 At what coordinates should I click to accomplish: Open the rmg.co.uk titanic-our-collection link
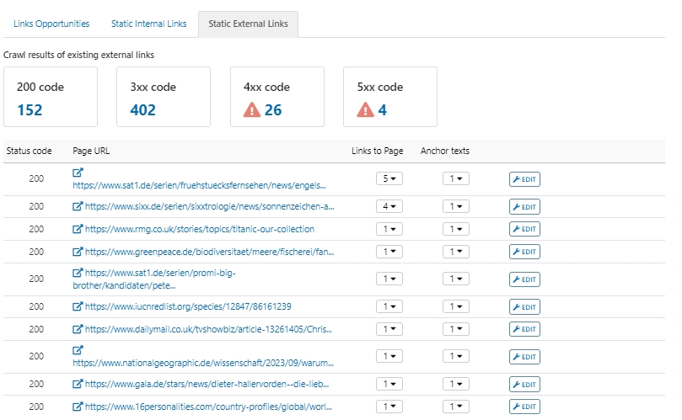(x=200, y=229)
